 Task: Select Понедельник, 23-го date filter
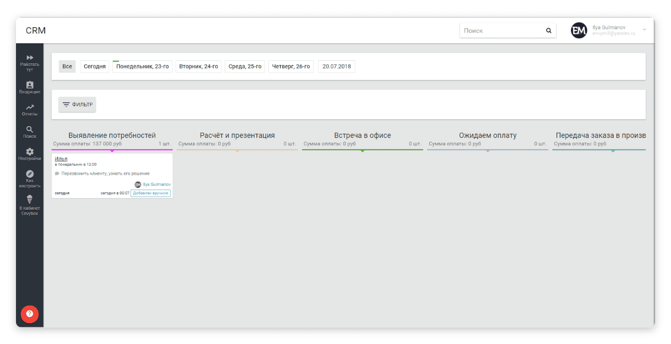click(x=142, y=67)
